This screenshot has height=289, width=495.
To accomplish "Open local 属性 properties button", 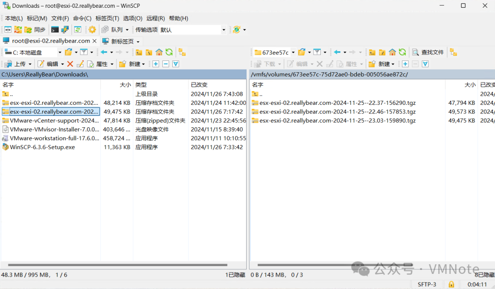I will click(98, 64).
